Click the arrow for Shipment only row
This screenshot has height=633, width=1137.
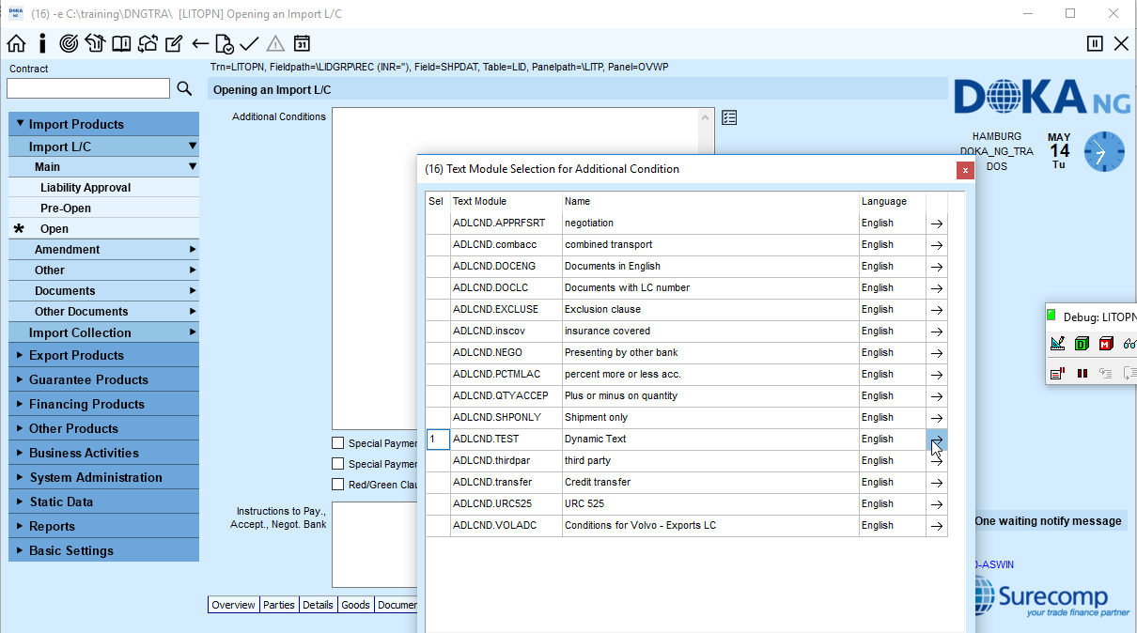point(937,418)
